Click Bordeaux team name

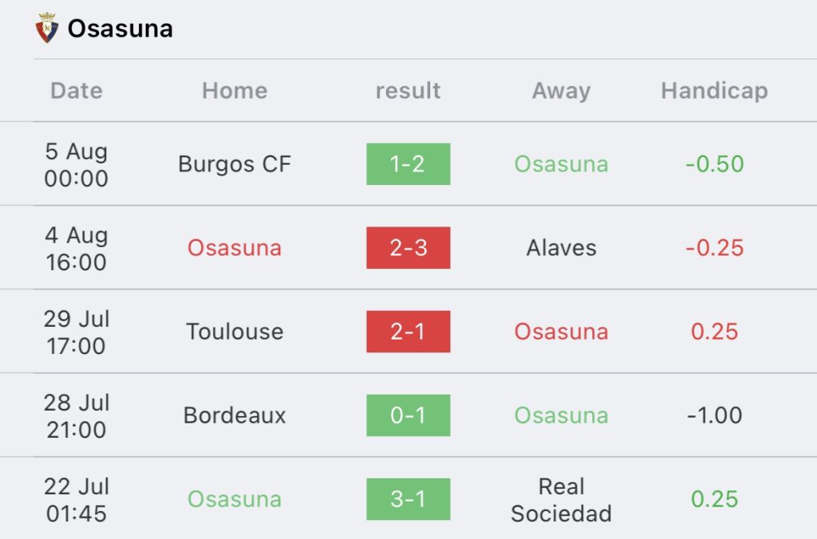tap(235, 415)
